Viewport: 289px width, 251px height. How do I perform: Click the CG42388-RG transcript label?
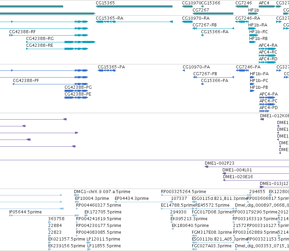tap(40, 39)
